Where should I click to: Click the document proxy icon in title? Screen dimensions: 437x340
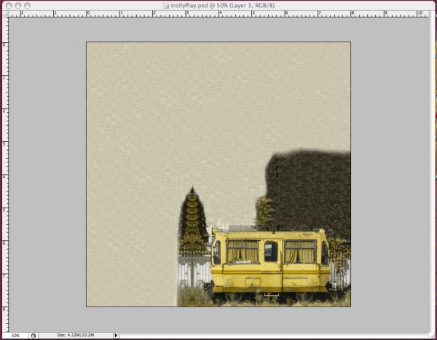pos(166,6)
